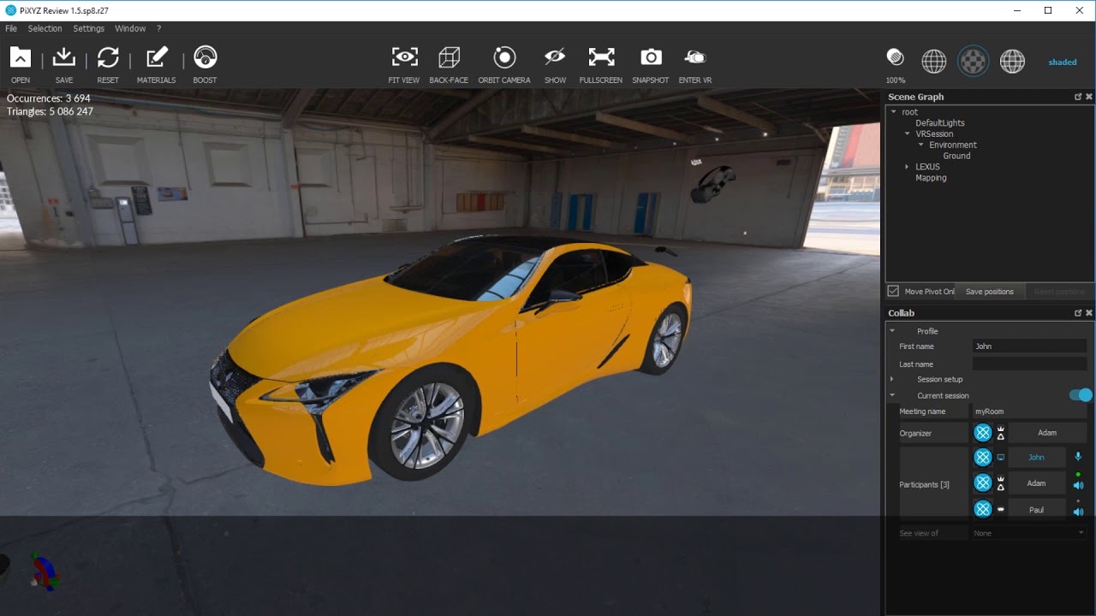
Task: Click the Last name input field
Action: [1029, 364]
